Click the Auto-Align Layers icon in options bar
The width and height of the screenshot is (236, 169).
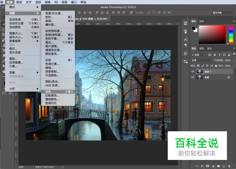point(131,12)
